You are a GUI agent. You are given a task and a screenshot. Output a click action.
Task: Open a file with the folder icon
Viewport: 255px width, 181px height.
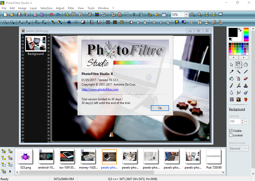click(12, 15)
